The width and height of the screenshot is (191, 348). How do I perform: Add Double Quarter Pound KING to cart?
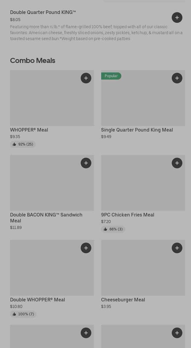pyautogui.click(x=177, y=18)
